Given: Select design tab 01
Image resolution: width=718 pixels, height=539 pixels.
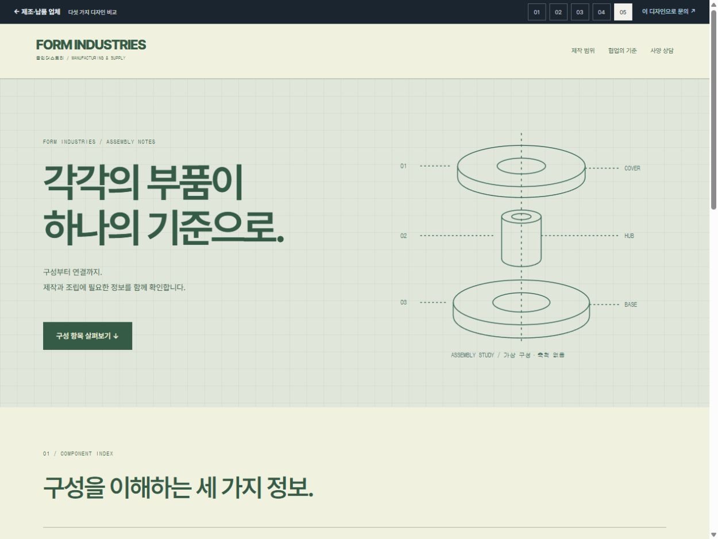Looking at the screenshot, I should (x=536, y=12).
